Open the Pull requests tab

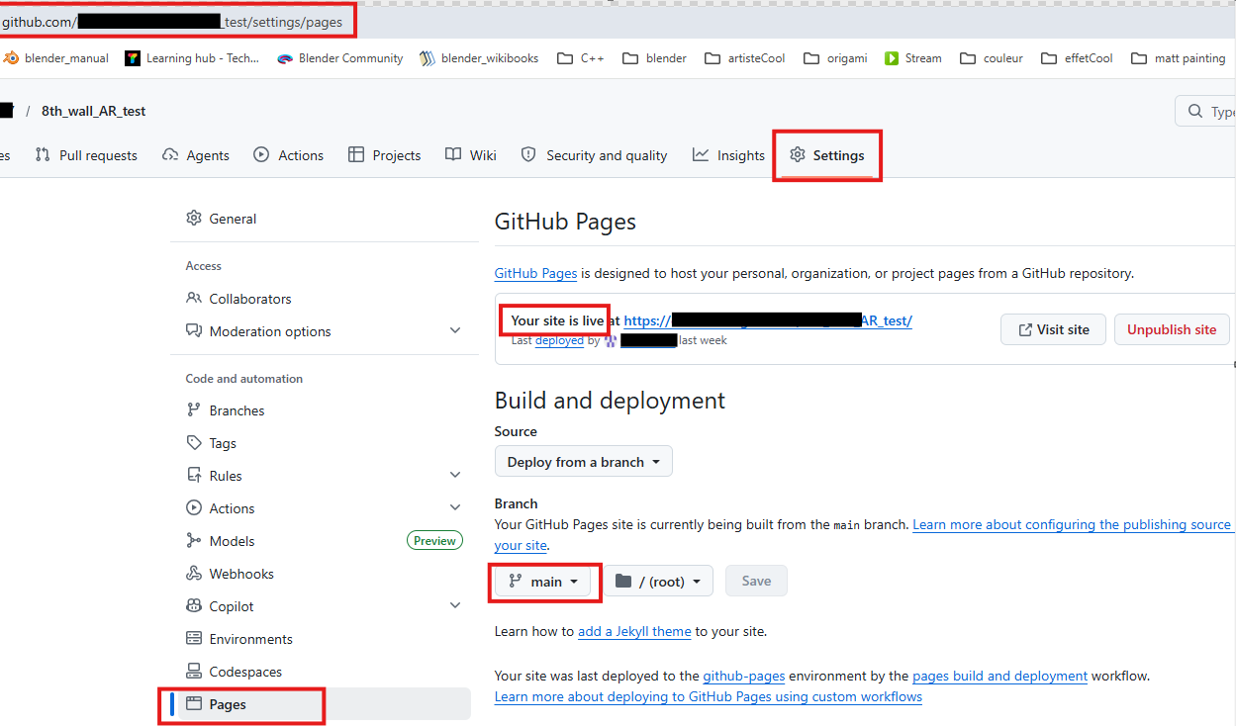(x=86, y=155)
